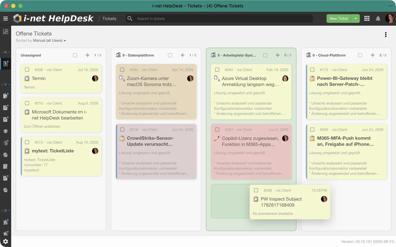Click the 0 / 3 counter of Arbeitsplatz-Syst
396x247 pixels.
[288, 55]
